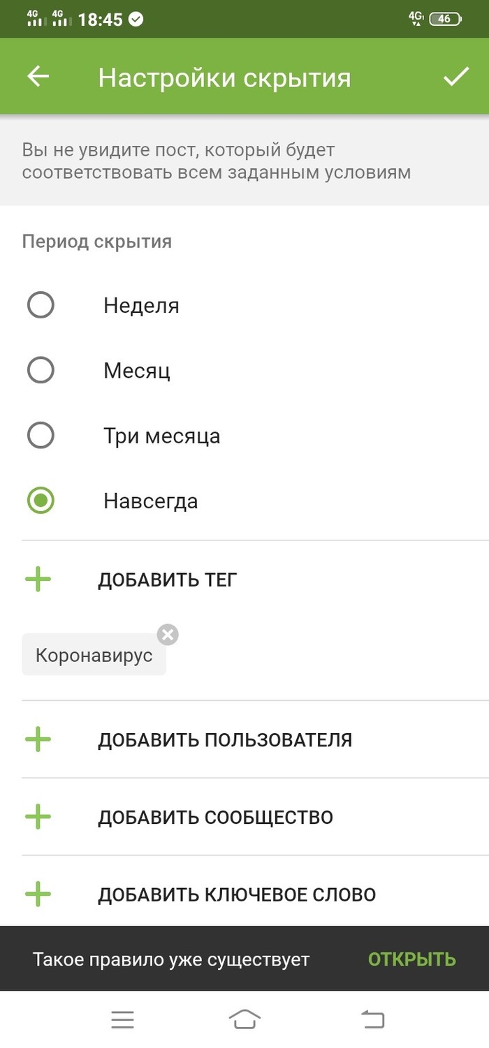Remove the Коронавирус tag
The width and height of the screenshot is (489, 1048).
point(168,635)
